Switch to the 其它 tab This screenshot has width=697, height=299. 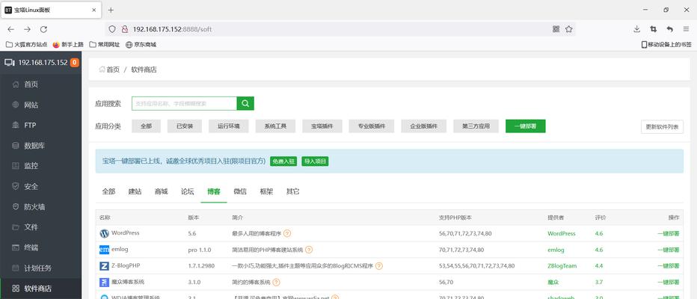point(292,191)
